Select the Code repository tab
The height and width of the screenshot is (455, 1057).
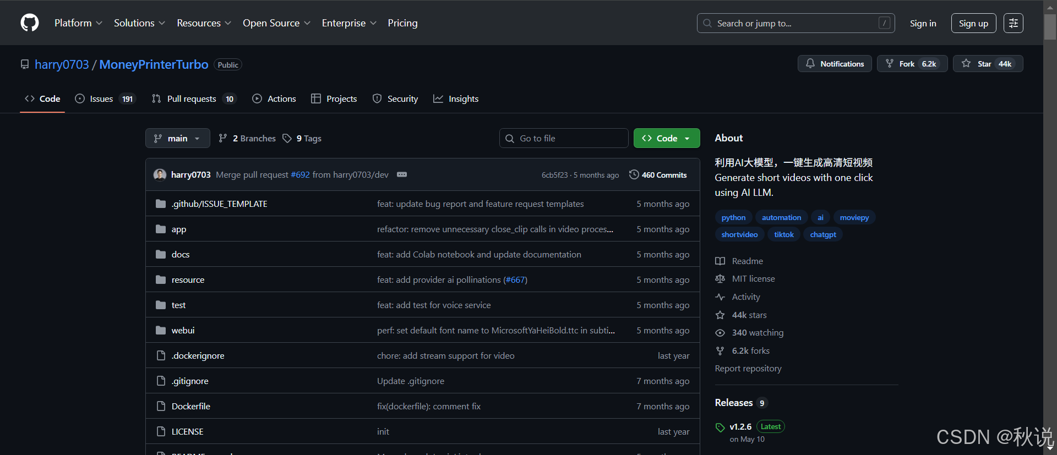(42, 98)
